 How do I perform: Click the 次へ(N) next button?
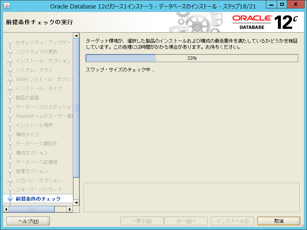tap(186, 221)
